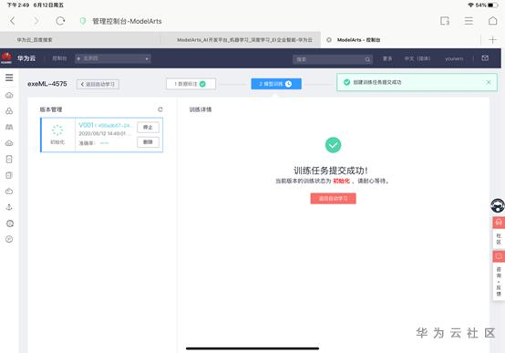
Task: Click the 华为云 brand text
Action: (26, 58)
